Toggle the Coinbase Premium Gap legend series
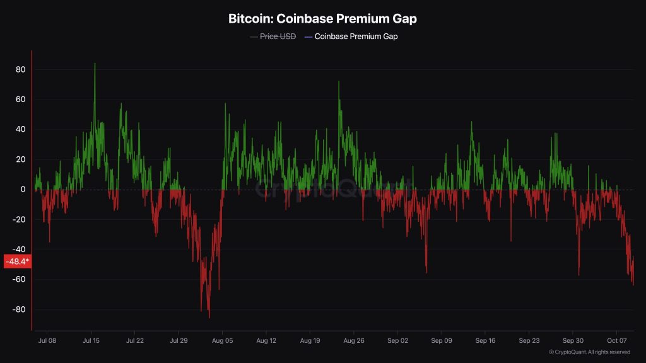The image size is (646, 363). click(351, 37)
